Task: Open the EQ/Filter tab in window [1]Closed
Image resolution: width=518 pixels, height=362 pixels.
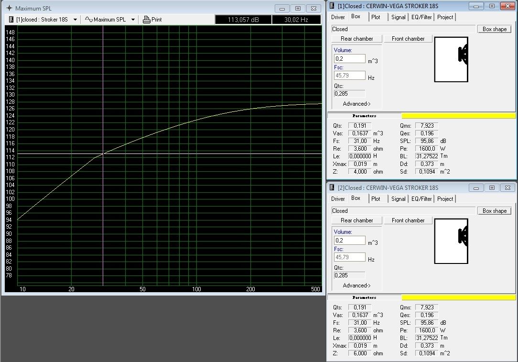Action: tap(421, 17)
